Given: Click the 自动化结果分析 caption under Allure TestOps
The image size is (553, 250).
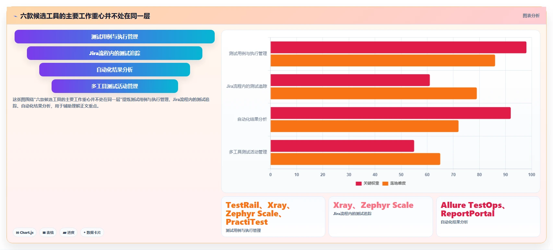Looking at the screenshot, I should [x=454, y=222].
